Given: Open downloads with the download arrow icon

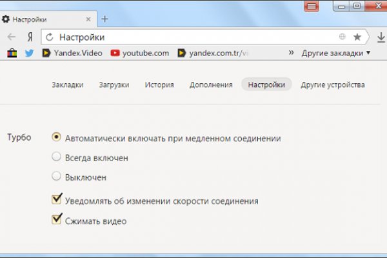Looking at the screenshot, I should pyautogui.click(x=381, y=37).
